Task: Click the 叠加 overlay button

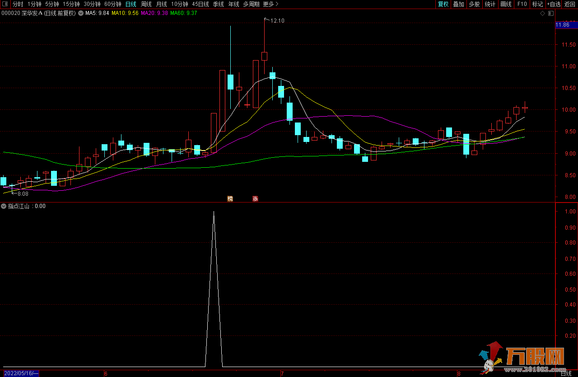Action: tap(459, 4)
